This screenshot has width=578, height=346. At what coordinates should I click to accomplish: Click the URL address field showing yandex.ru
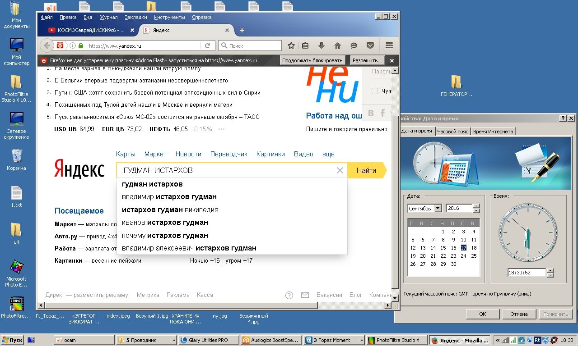pos(143,46)
